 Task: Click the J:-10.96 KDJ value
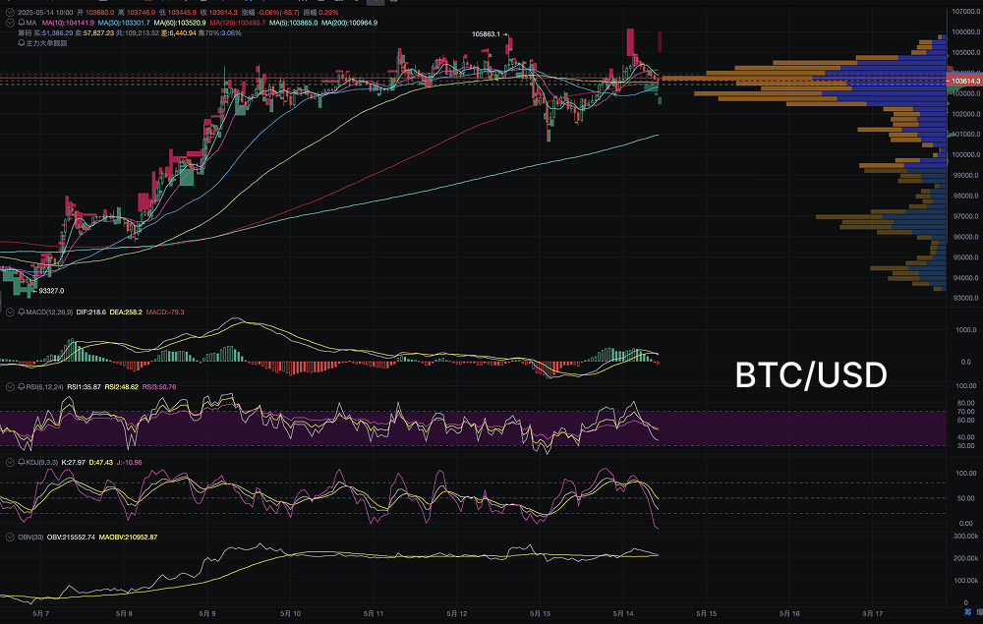coord(130,463)
